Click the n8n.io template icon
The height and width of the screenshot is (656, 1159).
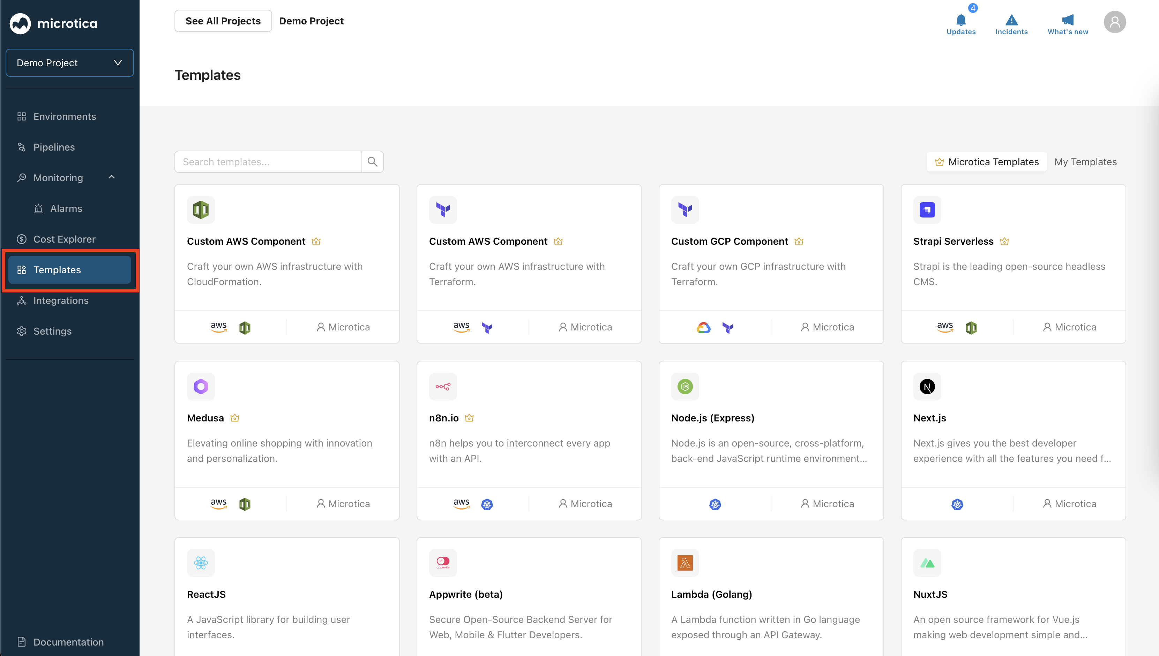[443, 386]
